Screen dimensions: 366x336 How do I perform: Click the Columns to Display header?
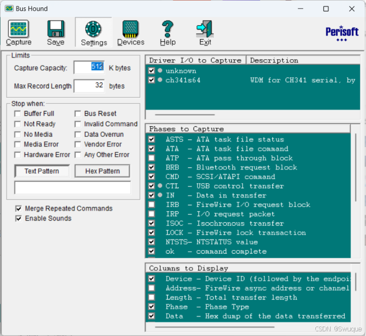coord(248,268)
